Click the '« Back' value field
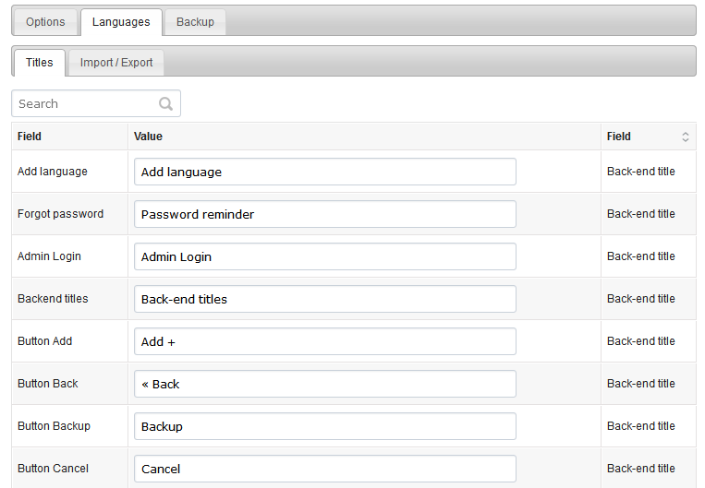This screenshot has width=705, height=488. (x=324, y=384)
